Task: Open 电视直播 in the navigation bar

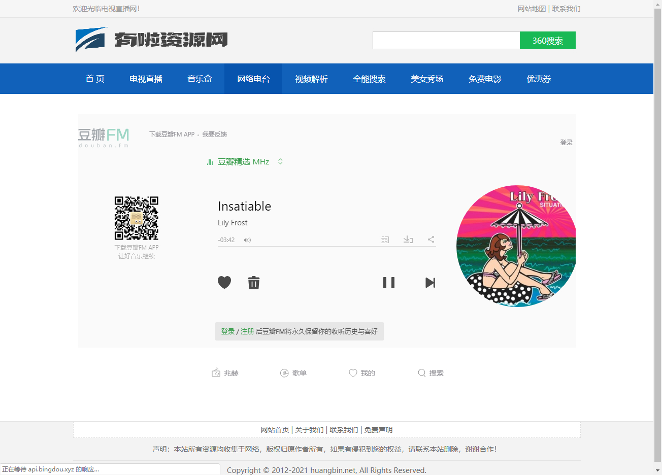Action: click(x=146, y=79)
